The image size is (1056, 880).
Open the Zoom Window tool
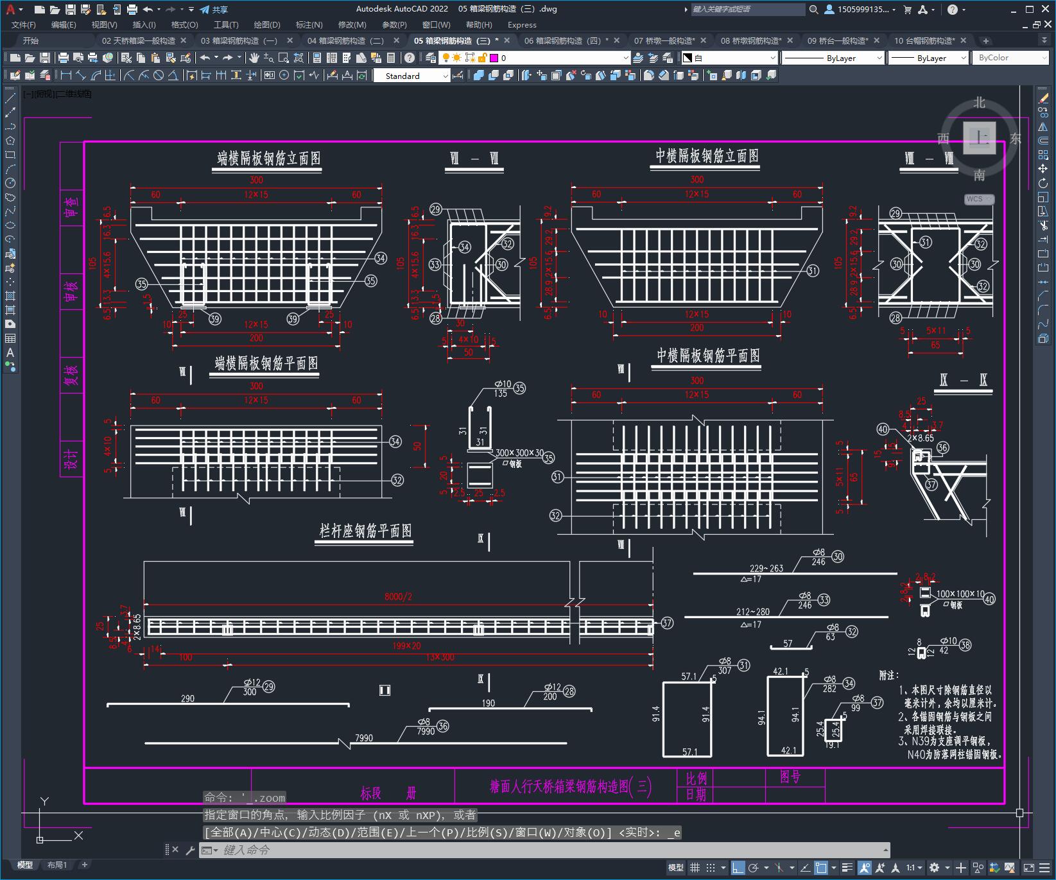[x=284, y=58]
